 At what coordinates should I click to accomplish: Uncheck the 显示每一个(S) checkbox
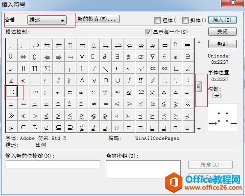(x=148, y=32)
